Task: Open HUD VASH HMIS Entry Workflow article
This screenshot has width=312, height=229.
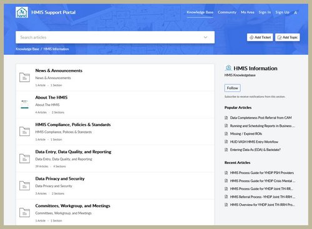Action: 254,142
